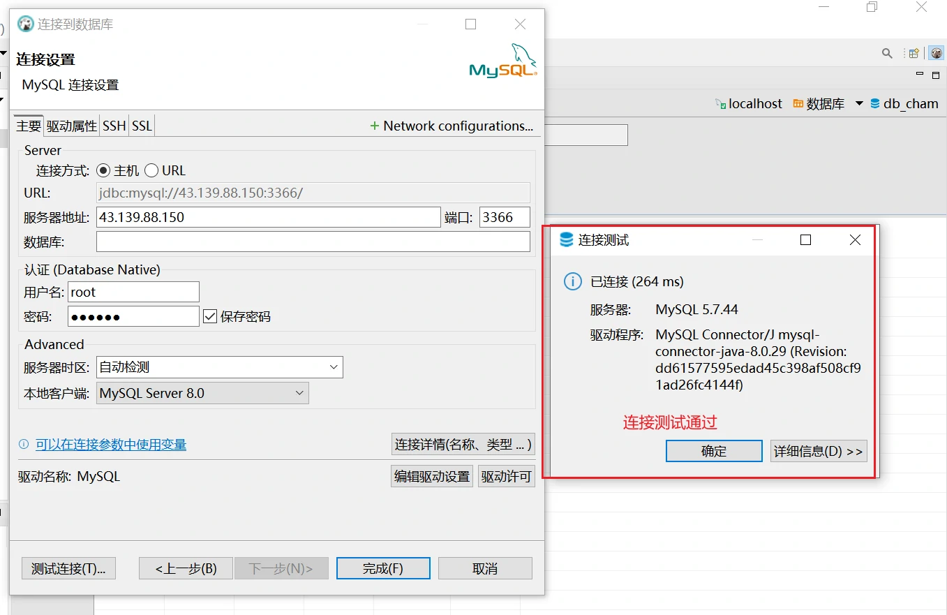947x615 pixels.
Task: Switch to the 驱动属性 tab
Action: coord(71,126)
